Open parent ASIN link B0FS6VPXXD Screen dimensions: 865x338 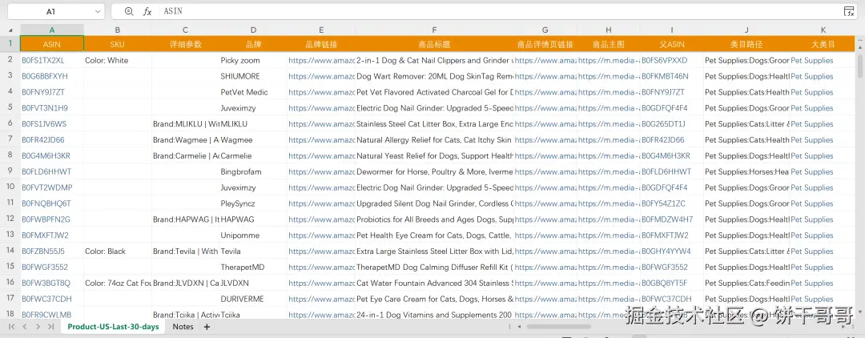pos(665,60)
